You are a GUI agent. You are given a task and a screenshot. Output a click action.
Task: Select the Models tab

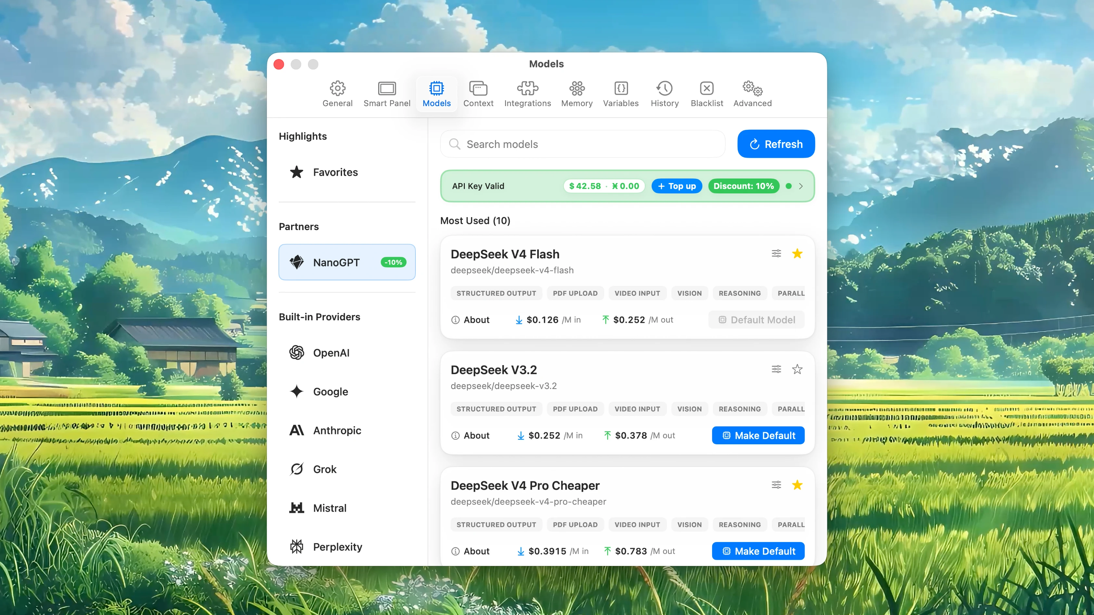pyautogui.click(x=437, y=94)
